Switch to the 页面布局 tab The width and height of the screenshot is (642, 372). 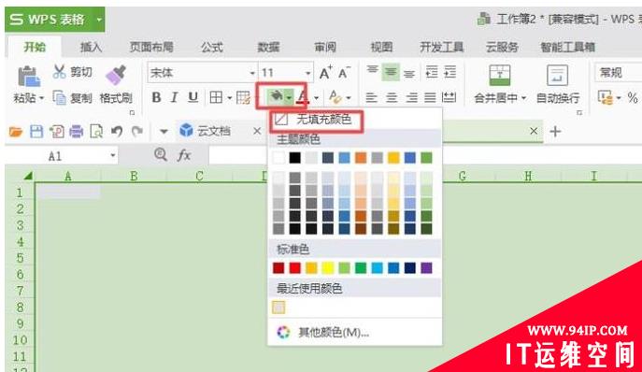(x=151, y=47)
